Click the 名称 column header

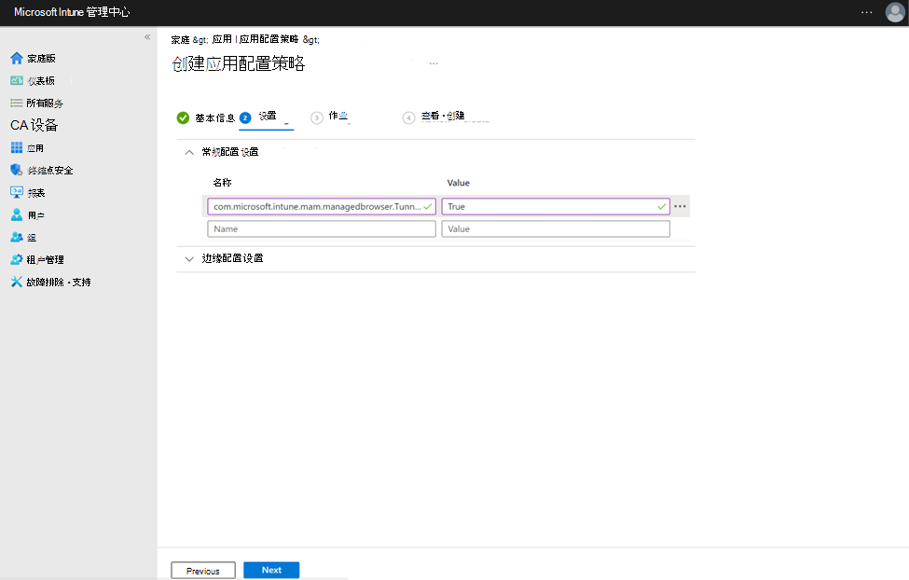[222, 183]
